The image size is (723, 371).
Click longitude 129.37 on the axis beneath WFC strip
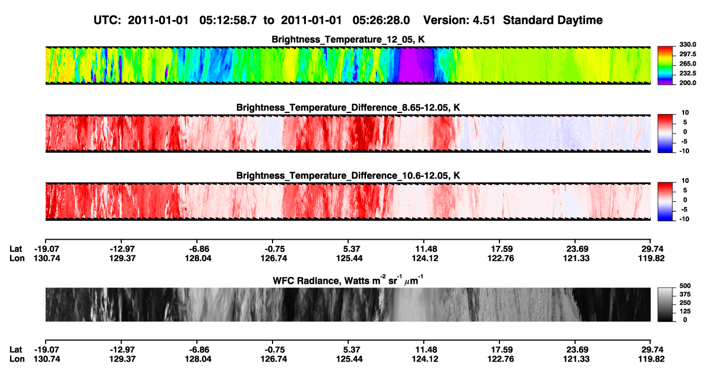coord(121,359)
